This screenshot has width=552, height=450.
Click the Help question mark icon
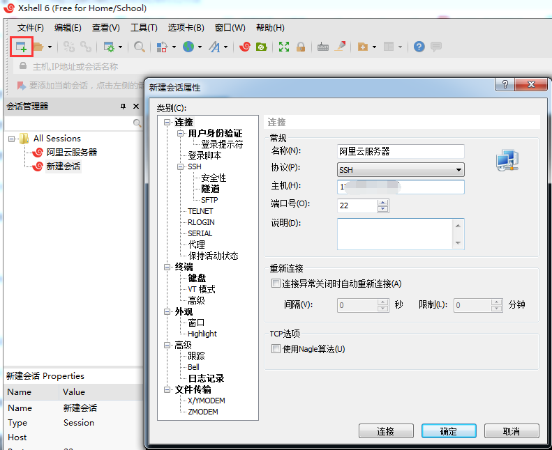coord(419,47)
